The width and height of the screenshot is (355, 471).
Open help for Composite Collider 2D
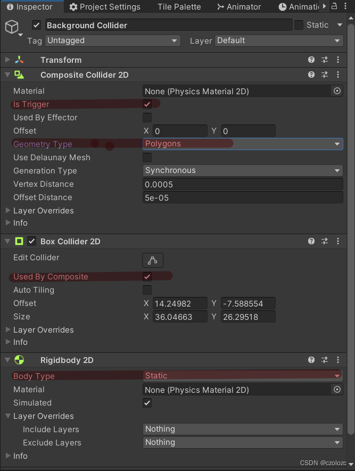tap(311, 75)
